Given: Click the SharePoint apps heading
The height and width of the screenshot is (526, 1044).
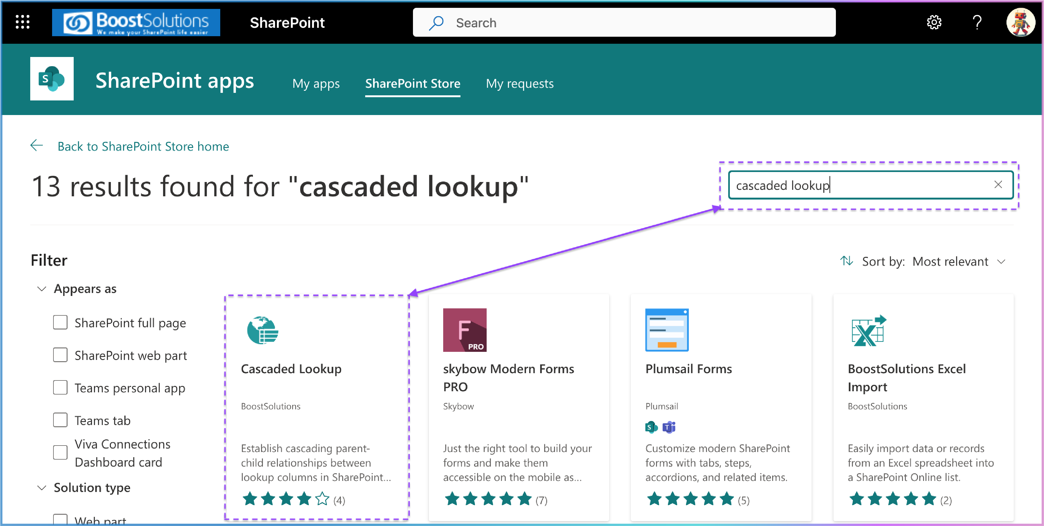Looking at the screenshot, I should point(175,80).
